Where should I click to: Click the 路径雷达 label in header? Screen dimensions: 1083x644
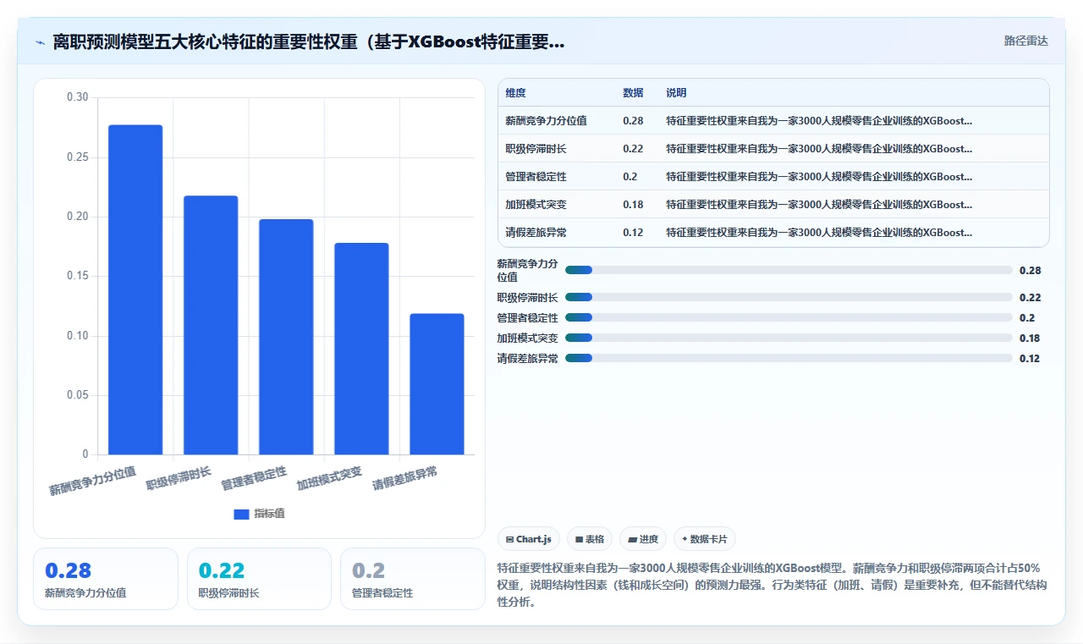pos(1025,41)
